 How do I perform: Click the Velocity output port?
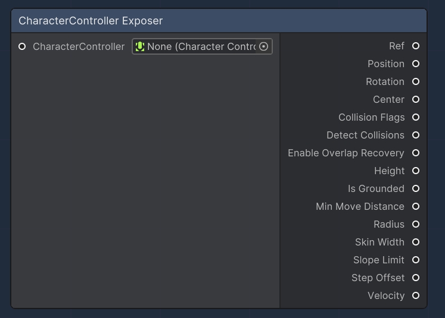click(x=416, y=295)
